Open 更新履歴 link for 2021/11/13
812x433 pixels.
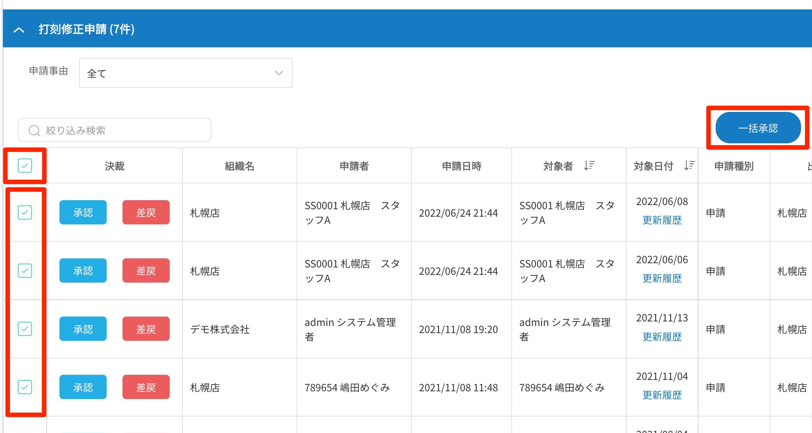pos(662,337)
